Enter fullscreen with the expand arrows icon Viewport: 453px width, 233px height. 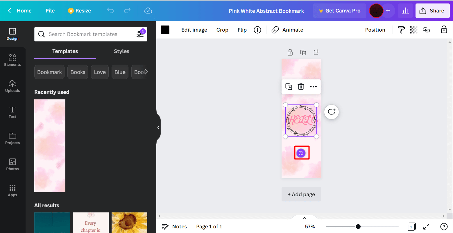pos(426,227)
